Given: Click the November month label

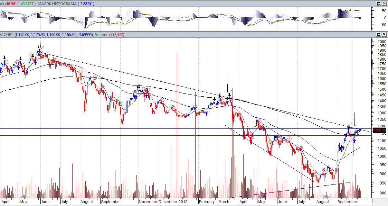Looking at the screenshot, I should 148,202.
